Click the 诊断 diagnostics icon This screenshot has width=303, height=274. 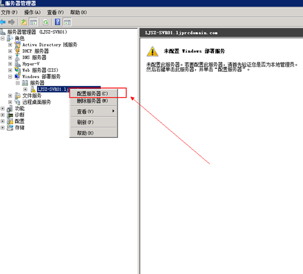pos(10,115)
